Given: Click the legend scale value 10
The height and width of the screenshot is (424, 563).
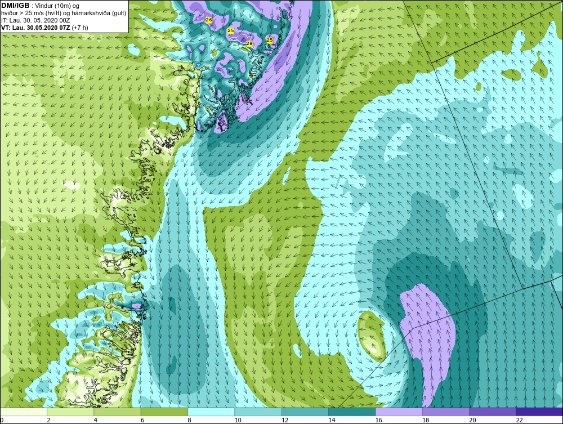Looking at the screenshot, I should 238,420.
